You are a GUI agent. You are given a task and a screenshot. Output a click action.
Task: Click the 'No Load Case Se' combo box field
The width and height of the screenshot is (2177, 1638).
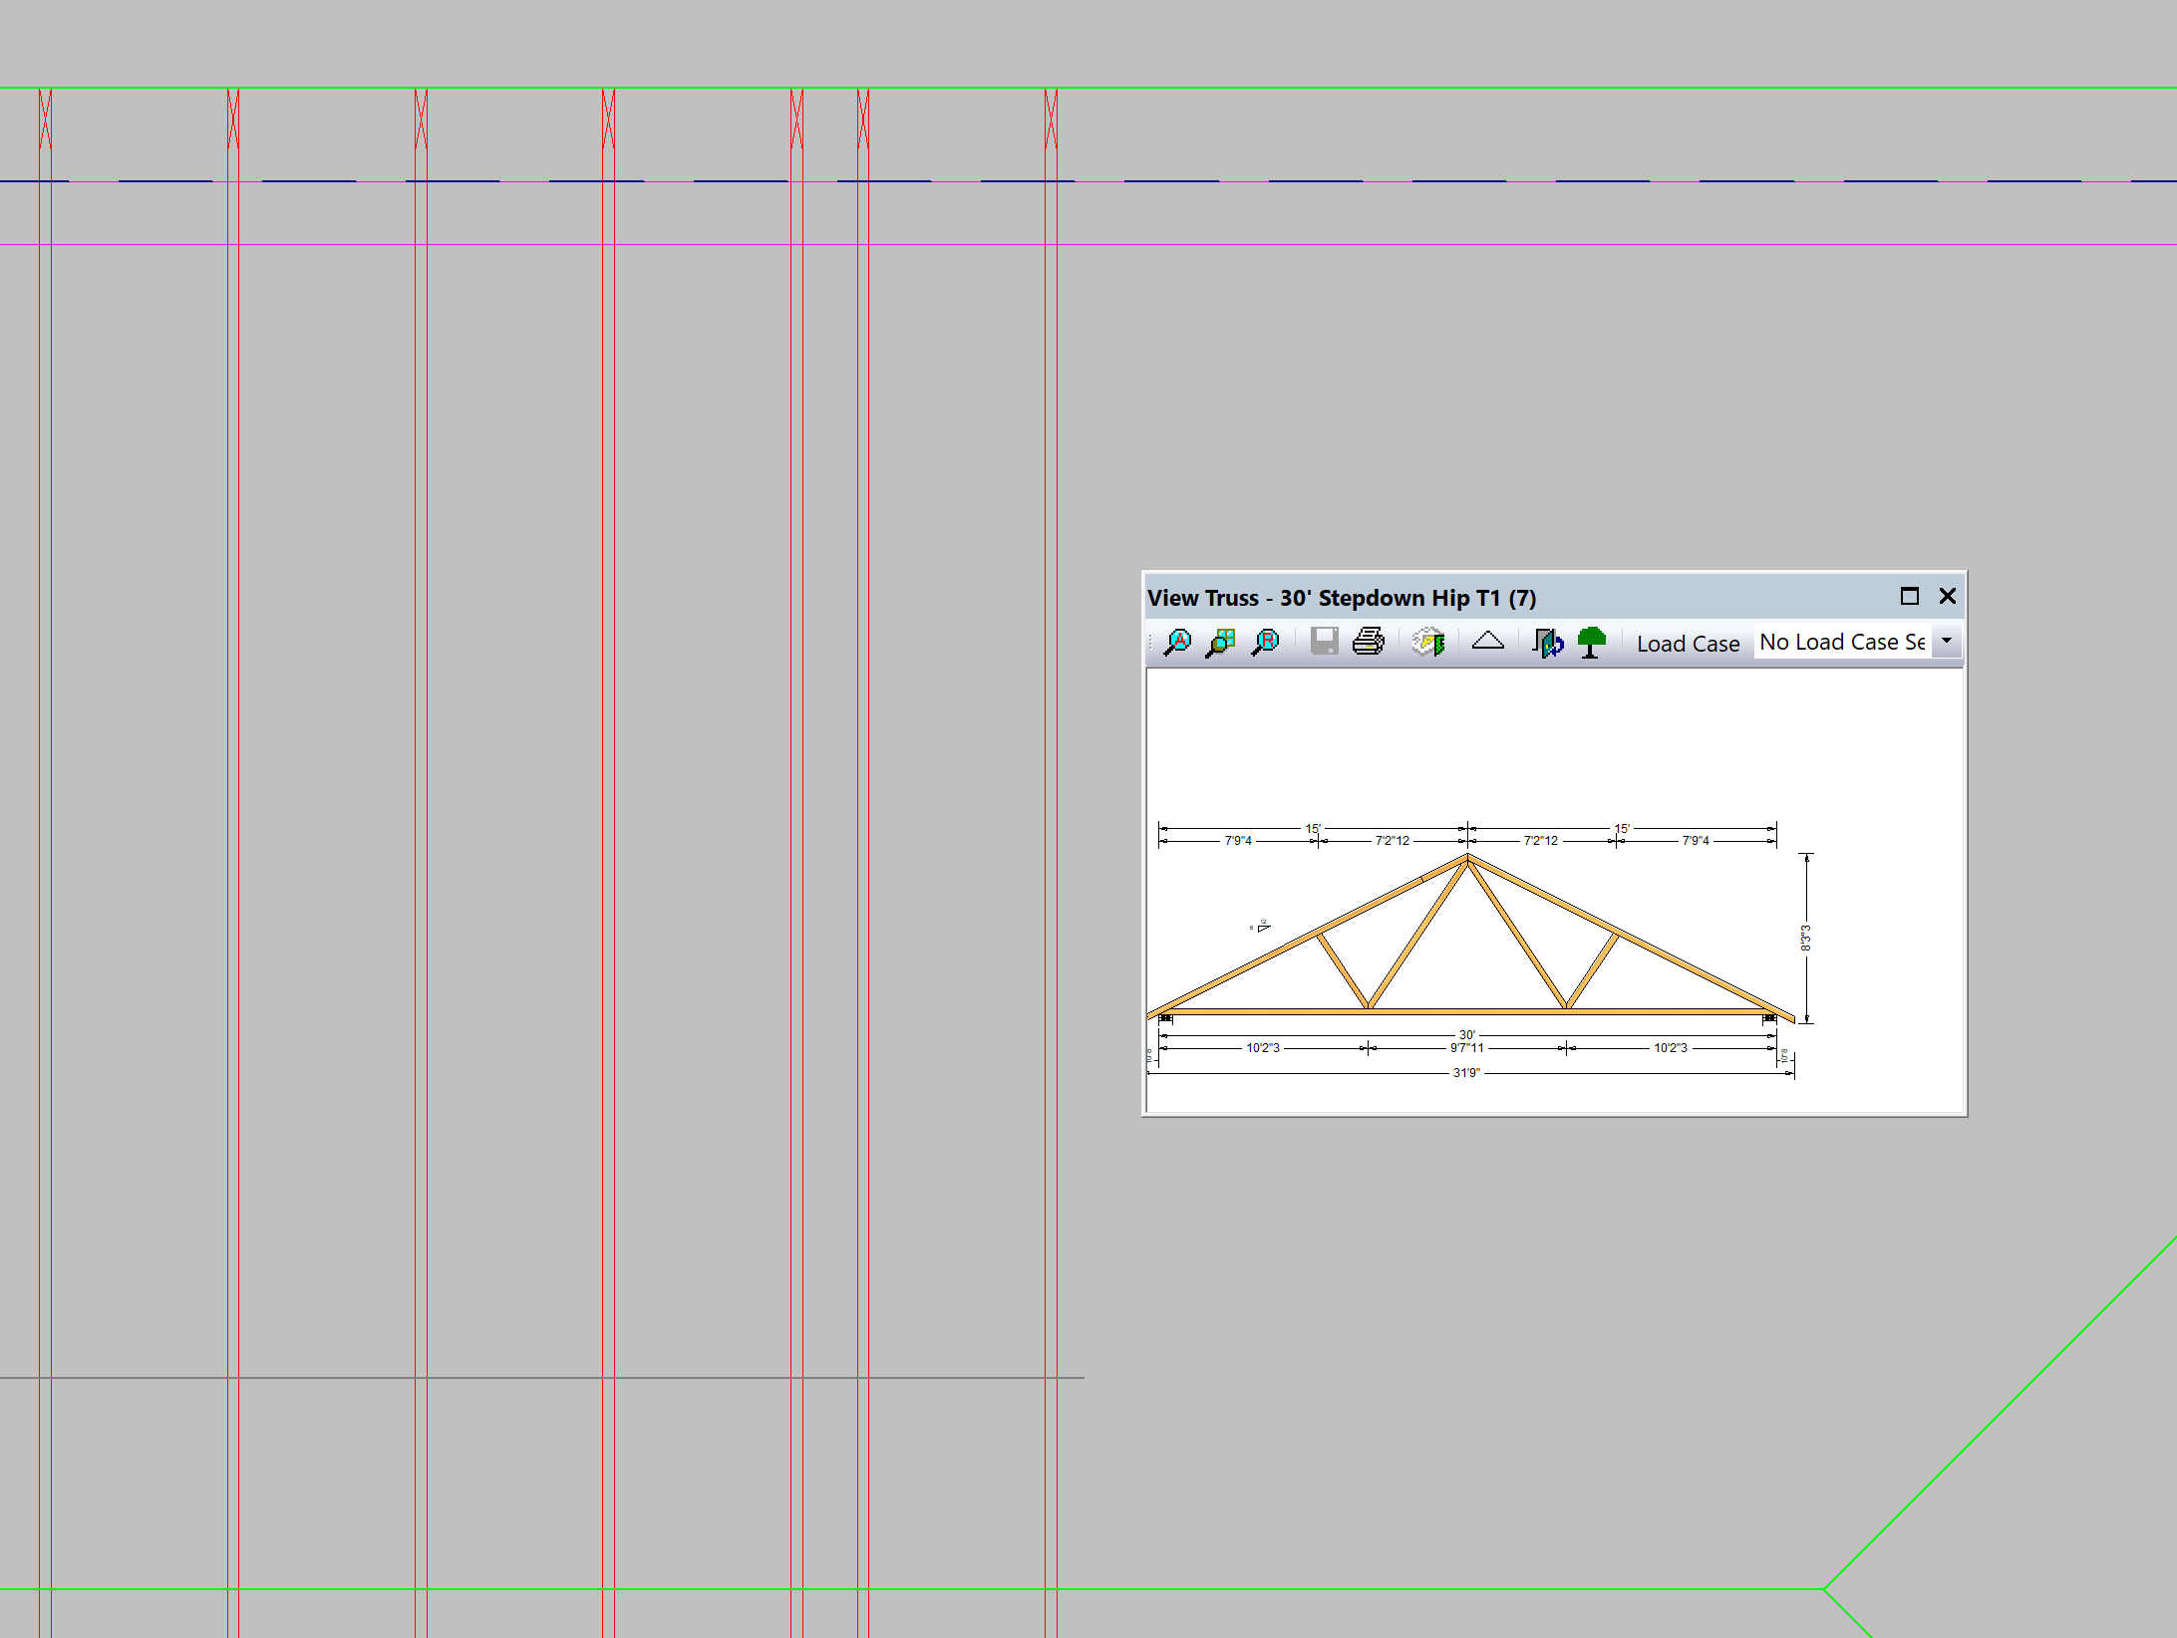[x=1841, y=643]
